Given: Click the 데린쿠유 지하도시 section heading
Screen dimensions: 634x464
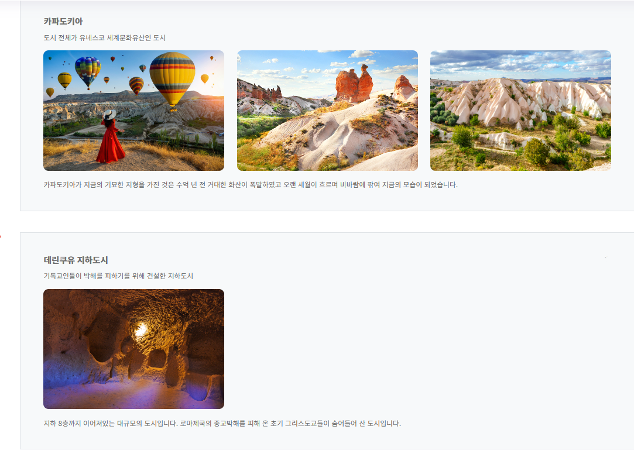Looking at the screenshot, I should (x=76, y=260).
